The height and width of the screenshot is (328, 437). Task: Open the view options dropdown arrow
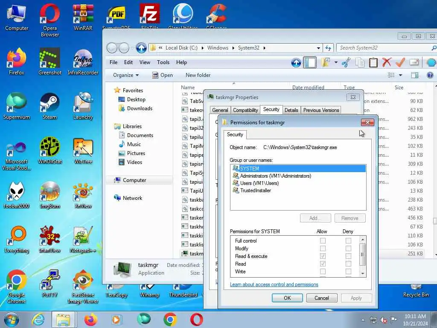[400, 75]
